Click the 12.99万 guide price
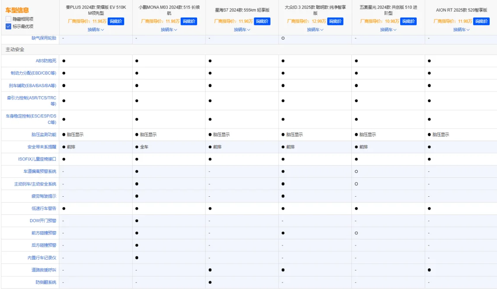The height and width of the screenshot is (289, 497). (x=319, y=21)
